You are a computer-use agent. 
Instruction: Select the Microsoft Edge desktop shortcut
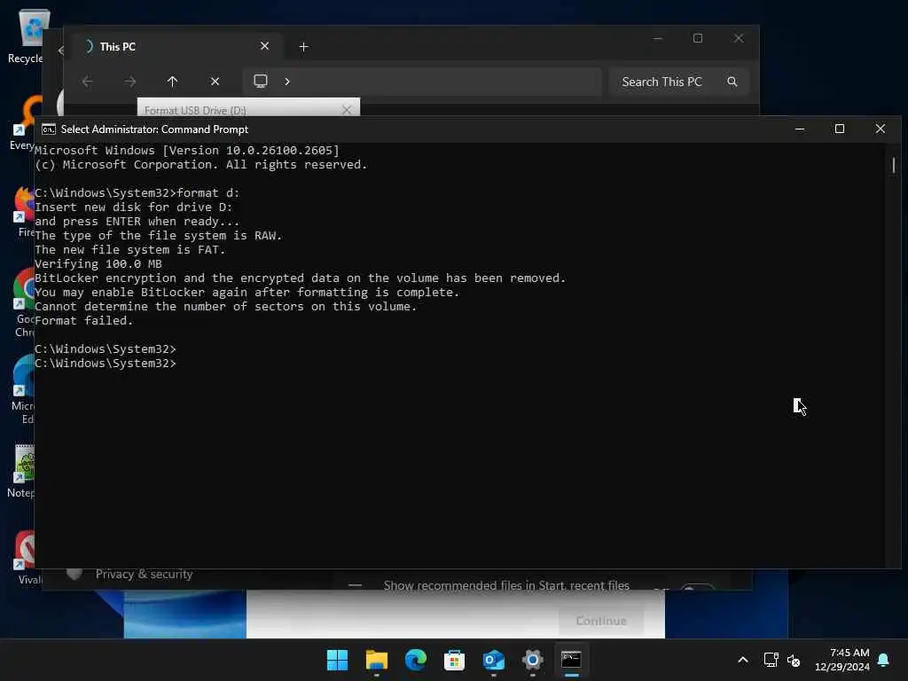(x=24, y=389)
